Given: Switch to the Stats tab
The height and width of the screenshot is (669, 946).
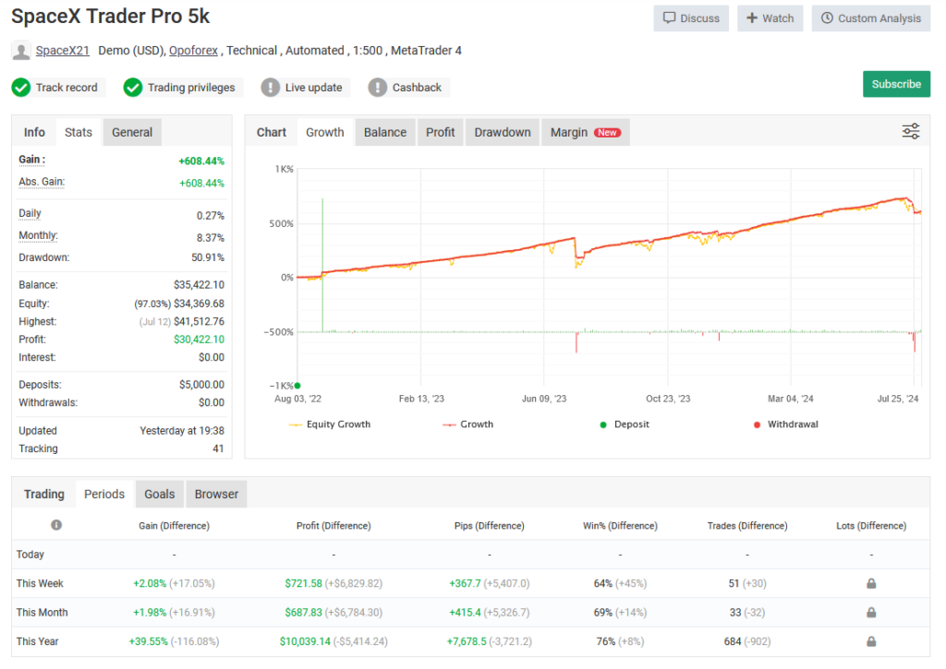Looking at the screenshot, I should click(78, 131).
